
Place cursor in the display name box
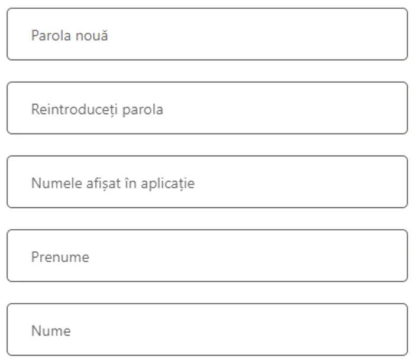coord(207,182)
